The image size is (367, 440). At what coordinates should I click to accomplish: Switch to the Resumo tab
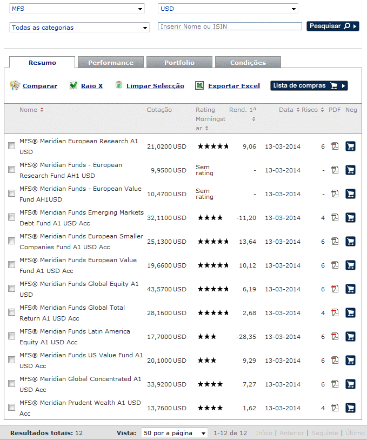coord(42,62)
